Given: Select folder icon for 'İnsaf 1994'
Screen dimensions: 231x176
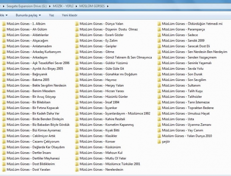Looking at the screenshot, I should pyautogui.click(x=77, y=102).
